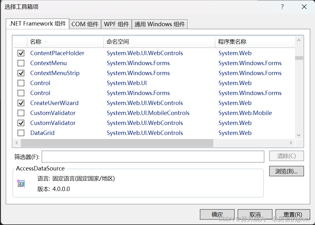
Task: Check the DataGrid checkbox
Action: 21,133
